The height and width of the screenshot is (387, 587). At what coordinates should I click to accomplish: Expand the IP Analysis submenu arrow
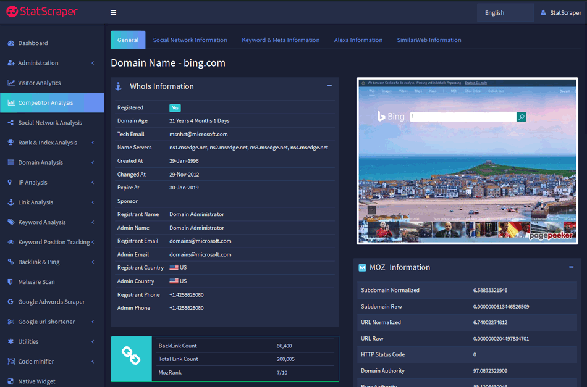coord(93,182)
